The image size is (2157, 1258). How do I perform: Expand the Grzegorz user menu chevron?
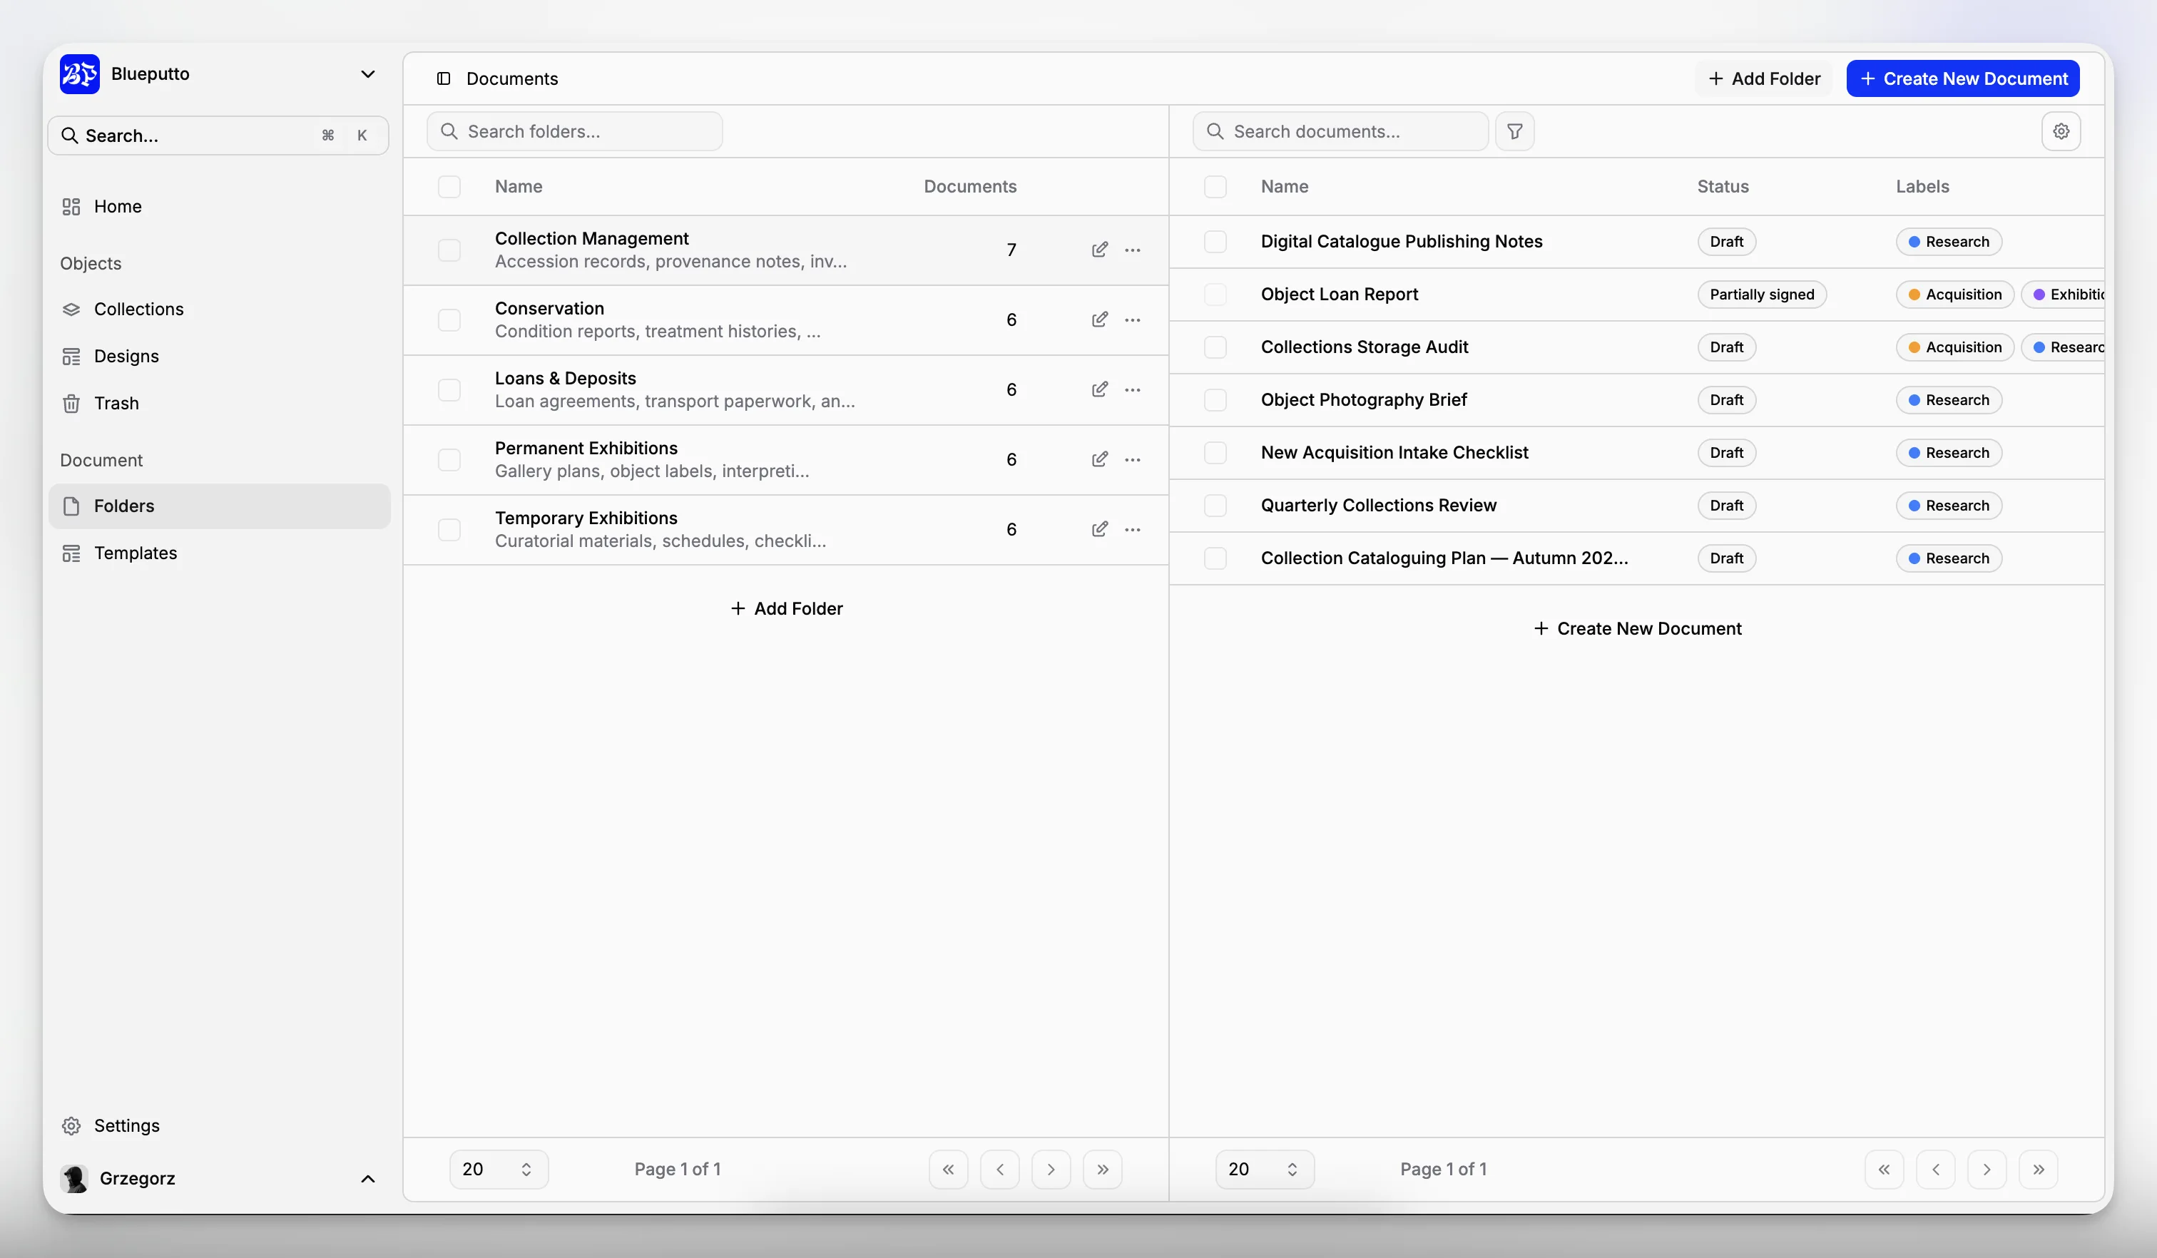pyautogui.click(x=368, y=1180)
